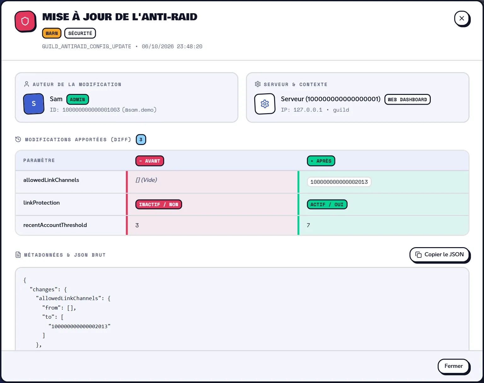Click the SÉCURITÉ tag
The image size is (484, 383).
point(80,33)
